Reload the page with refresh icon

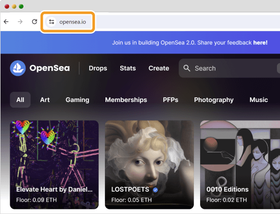pyautogui.click(x=35, y=21)
